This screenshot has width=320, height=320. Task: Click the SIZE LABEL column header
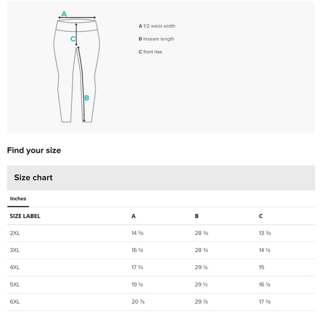25,216
